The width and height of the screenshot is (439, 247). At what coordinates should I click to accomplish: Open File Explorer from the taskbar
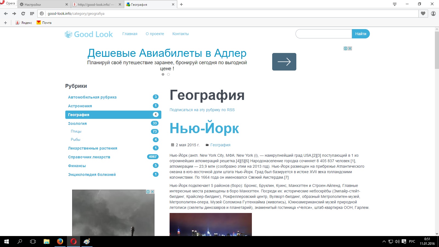point(47,242)
